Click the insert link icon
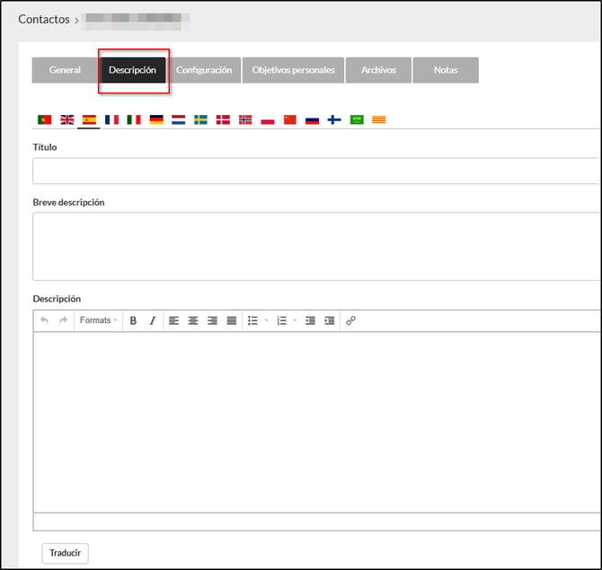The width and height of the screenshot is (602, 570). (x=350, y=320)
